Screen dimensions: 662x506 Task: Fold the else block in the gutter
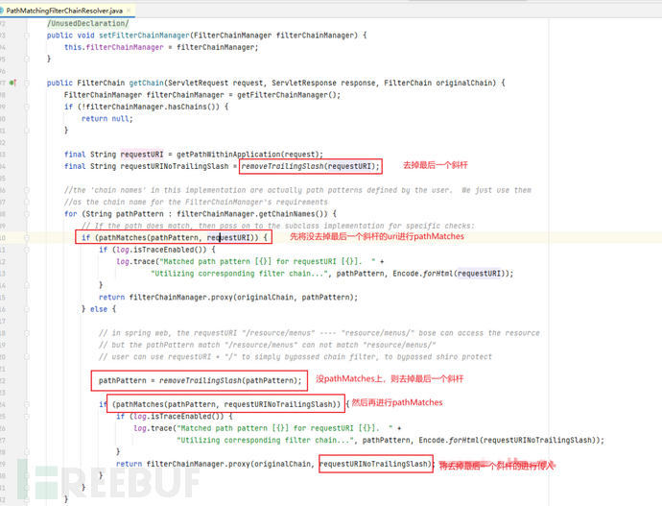tap(26, 309)
